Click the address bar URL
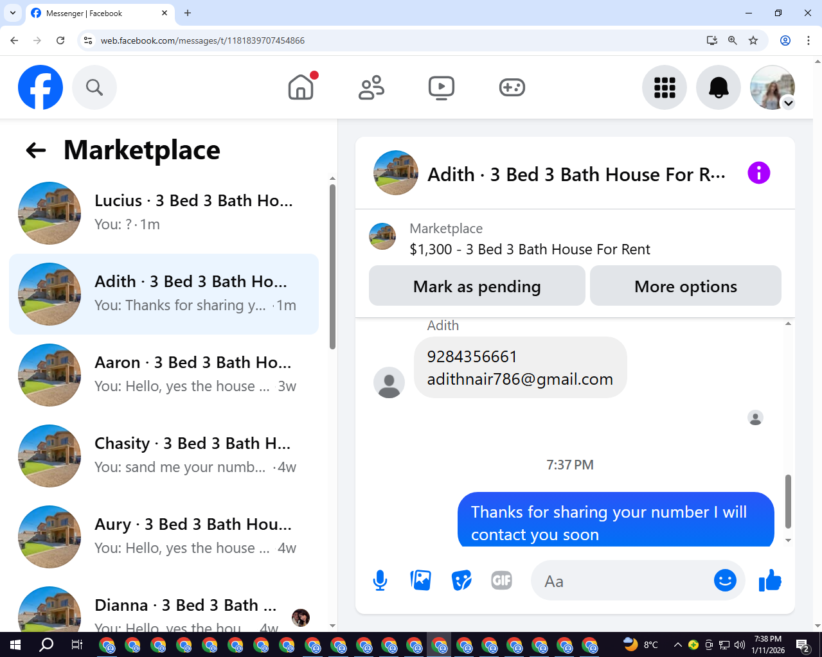The height and width of the screenshot is (657, 822). [202, 40]
